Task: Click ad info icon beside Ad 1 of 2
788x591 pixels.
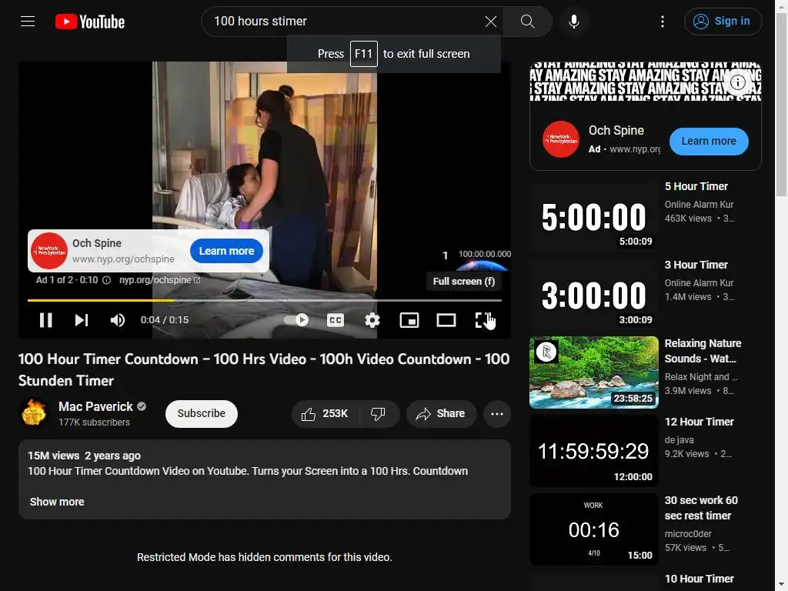Action: [x=106, y=280]
